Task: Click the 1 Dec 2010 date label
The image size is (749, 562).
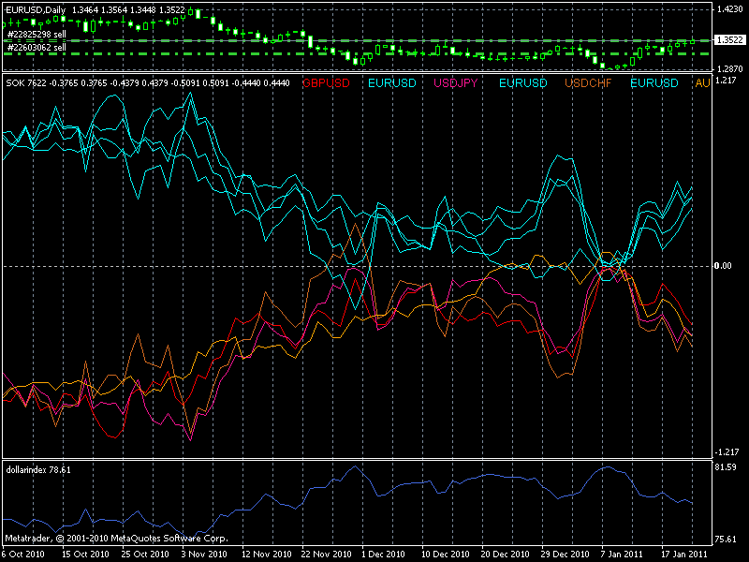Action: point(383,555)
